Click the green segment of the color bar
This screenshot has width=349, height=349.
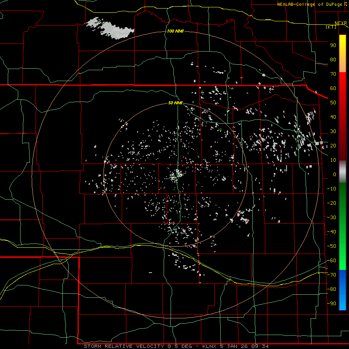342,226
